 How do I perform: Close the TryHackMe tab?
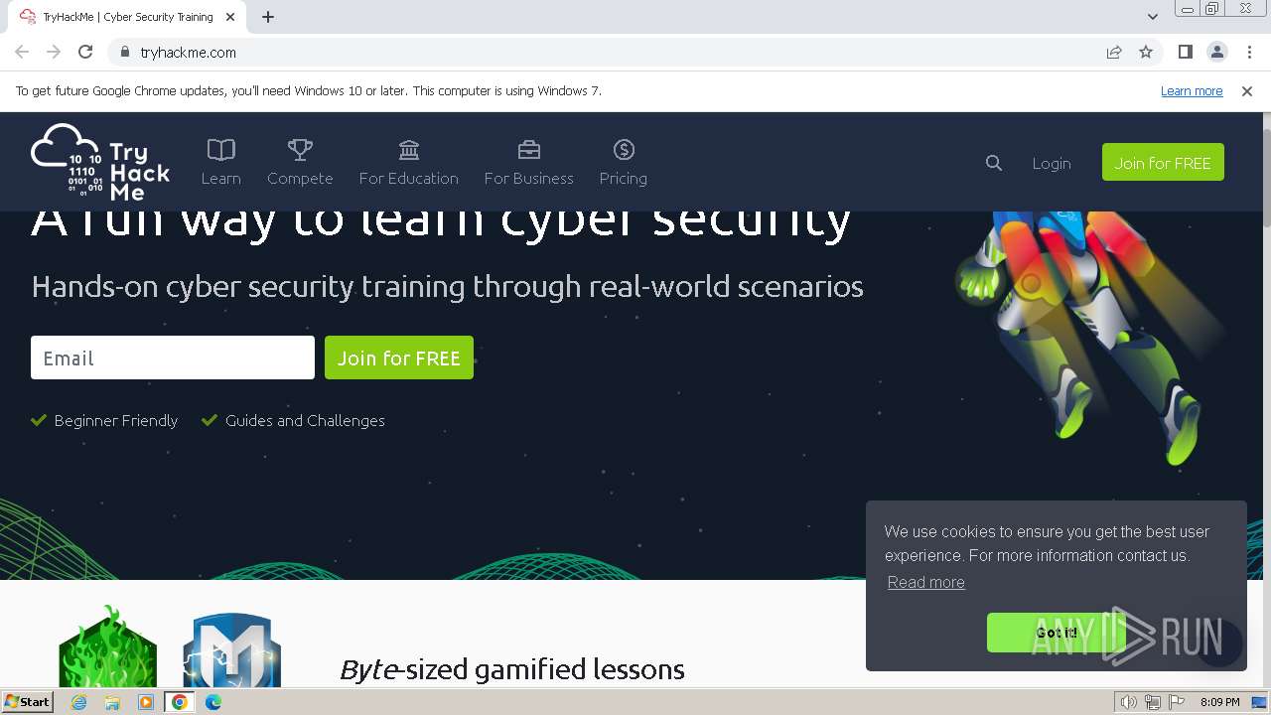tap(230, 17)
